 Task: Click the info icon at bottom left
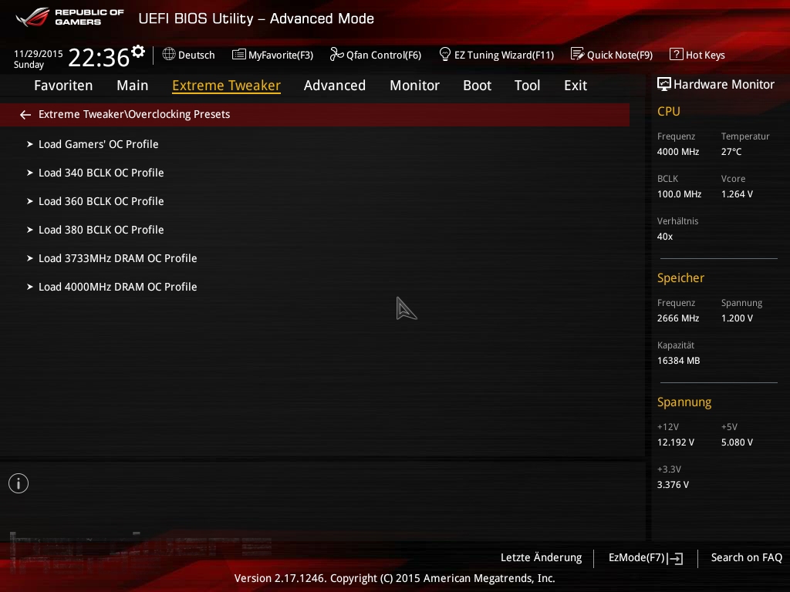coord(19,483)
